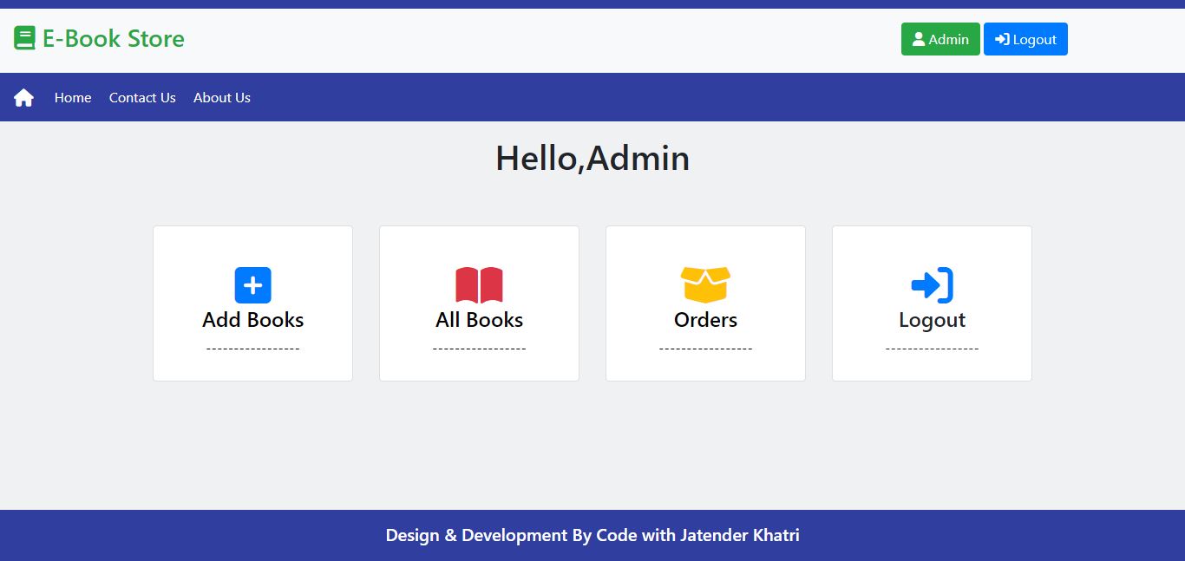The height and width of the screenshot is (561, 1185).
Task: Click the footer credit text by Jatender Khatri
Action: (x=592, y=535)
